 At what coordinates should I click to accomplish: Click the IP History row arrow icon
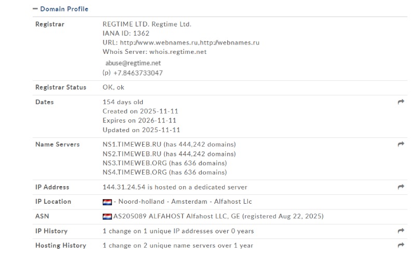pos(400,231)
